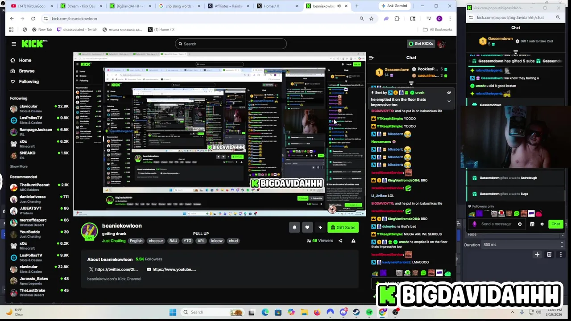Click the purple microphone icon in popout chat
The image size is (571, 321).
474,224
